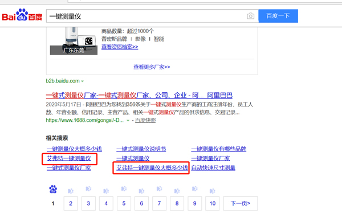The height and width of the screenshot is (218, 342).
Task: Click the 影像 tag text
Action: tap(140, 39)
